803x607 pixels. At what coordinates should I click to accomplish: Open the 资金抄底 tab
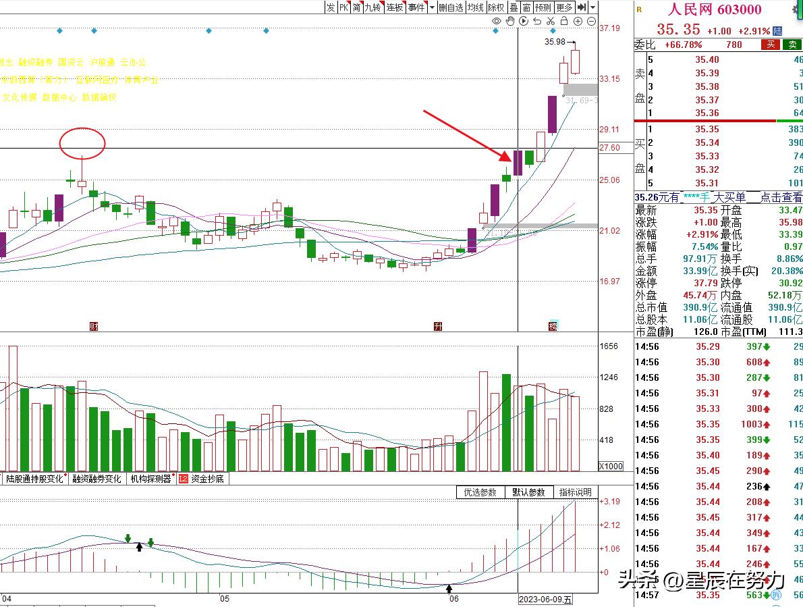coord(202,479)
